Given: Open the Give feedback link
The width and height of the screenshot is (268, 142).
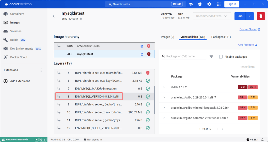Looking at the screenshot, I should pos(247,45).
